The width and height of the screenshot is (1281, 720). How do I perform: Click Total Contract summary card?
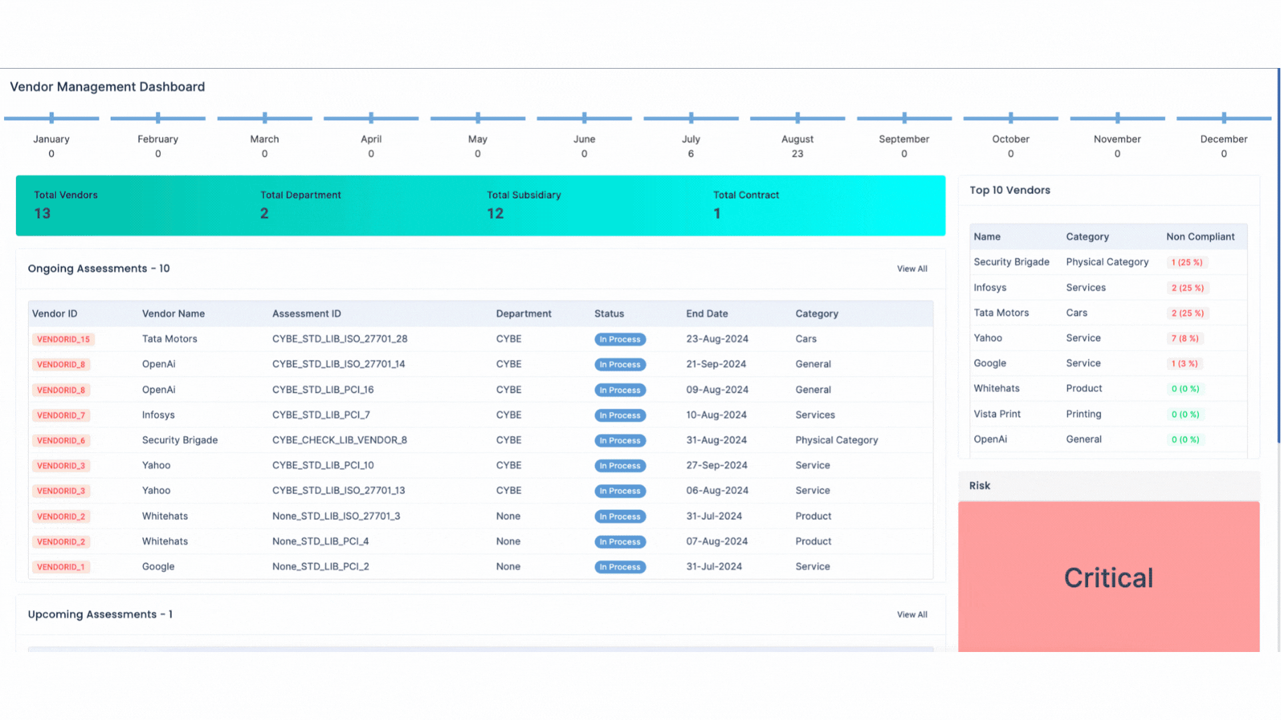pos(745,205)
